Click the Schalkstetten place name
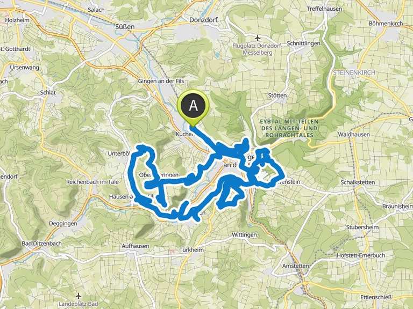This screenshot has height=309, width=413. tap(358, 182)
